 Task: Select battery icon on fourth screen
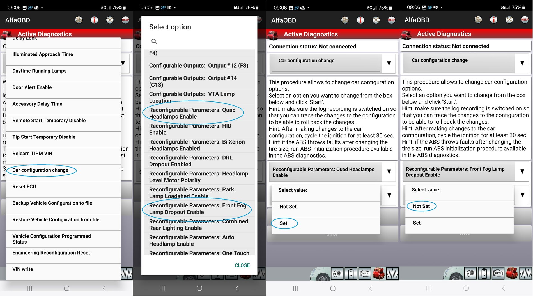pos(484,273)
